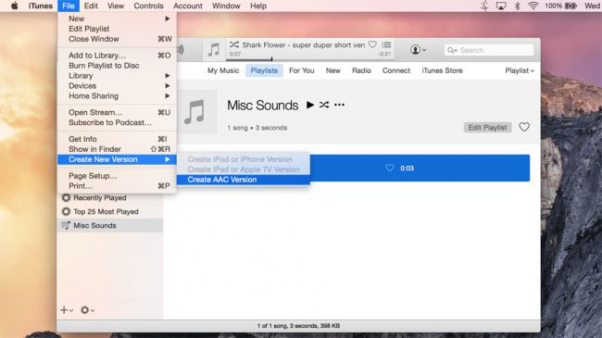The height and width of the screenshot is (338, 602).
Task: Toggle heart on the selected 0:03 song
Action: point(389,168)
